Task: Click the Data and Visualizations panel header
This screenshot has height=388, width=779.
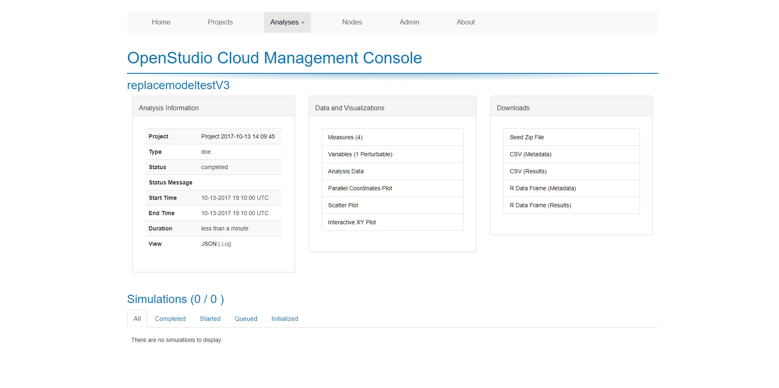Action: click(393, 107)
